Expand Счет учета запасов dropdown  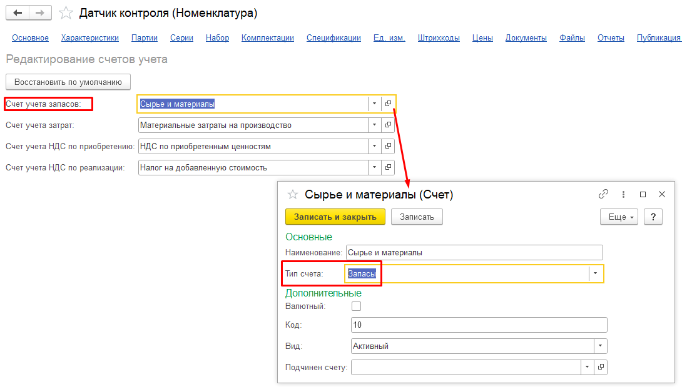[x=375, y=104]
